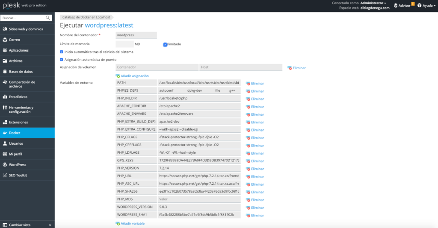Click Eliminar link for APACHE_CONFDIR
This screenshot has width=438, height=228.
coord(257,107)
